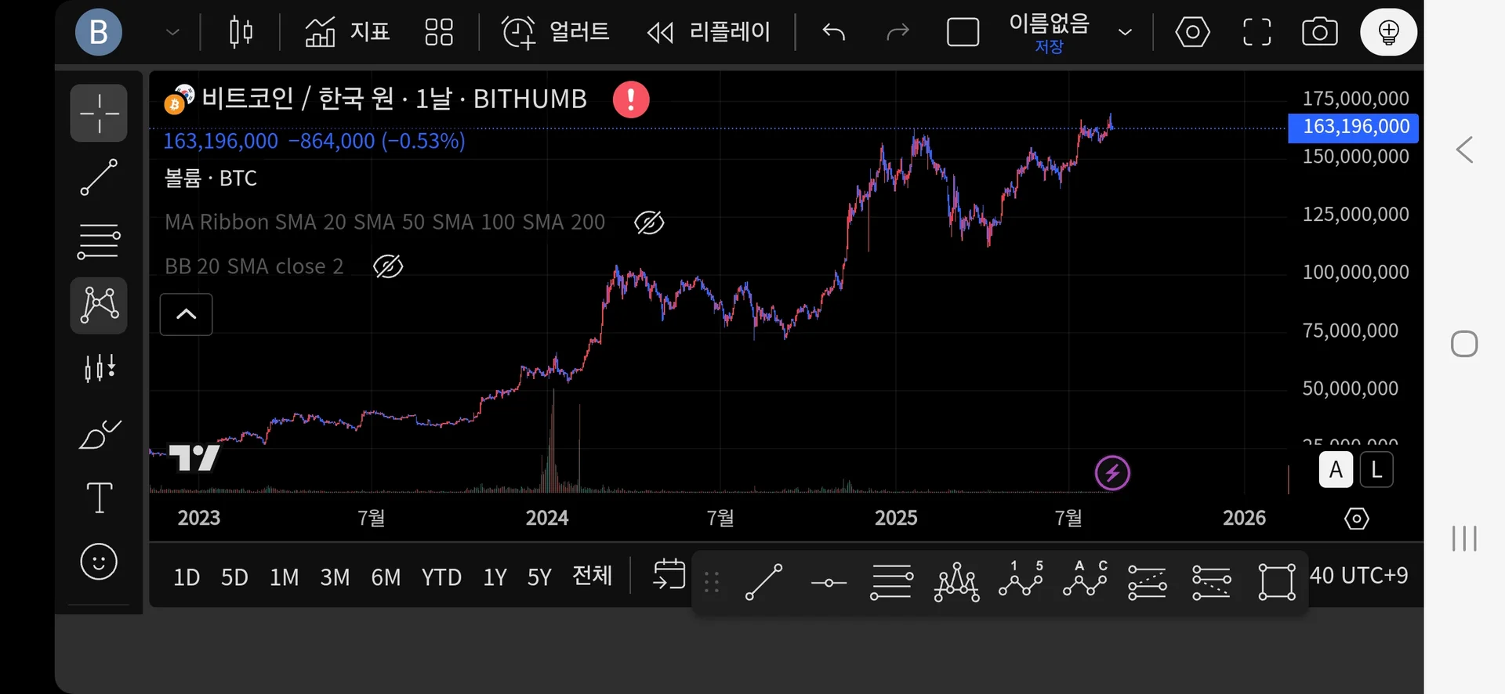Click the candlestick chart type icon

point(241,32)
